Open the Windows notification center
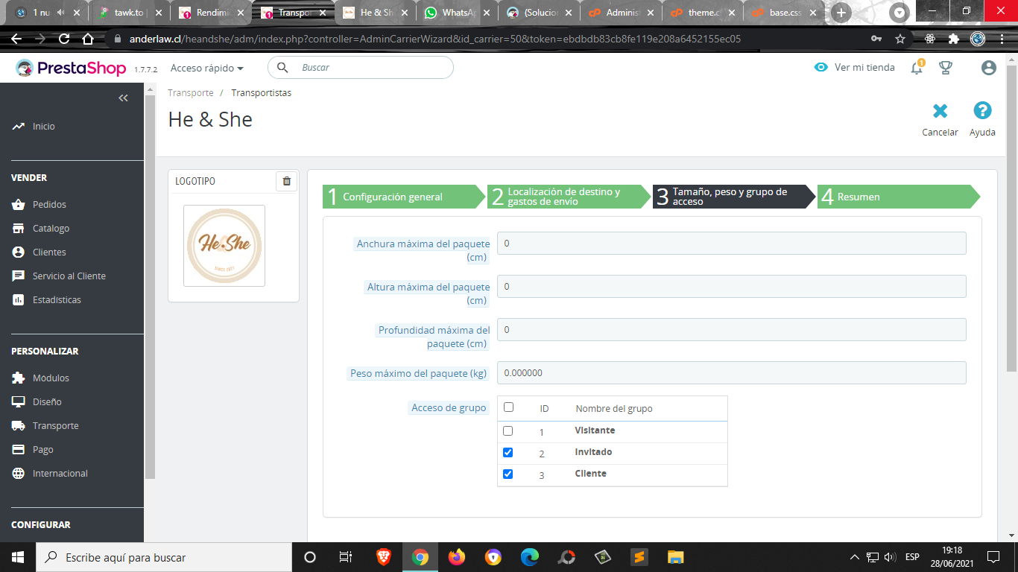 pos(993,557)
